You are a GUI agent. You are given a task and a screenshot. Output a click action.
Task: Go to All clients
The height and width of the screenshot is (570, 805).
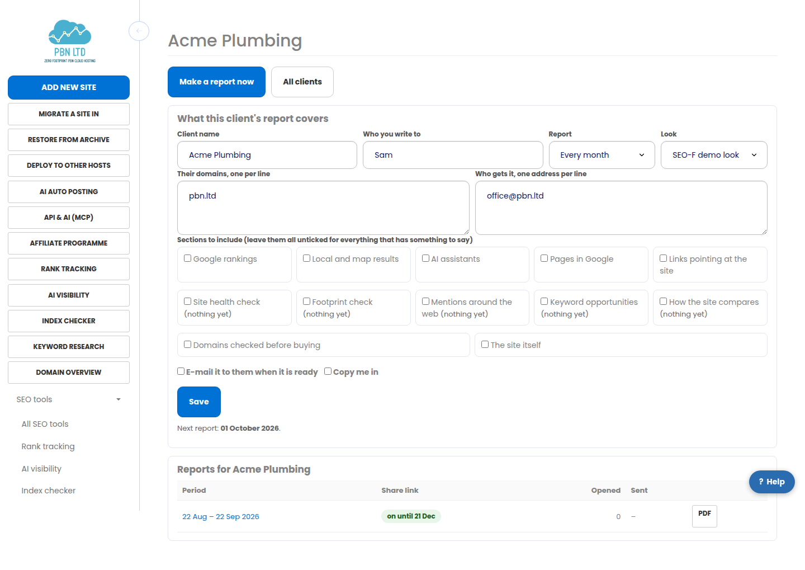click(302, 82)
